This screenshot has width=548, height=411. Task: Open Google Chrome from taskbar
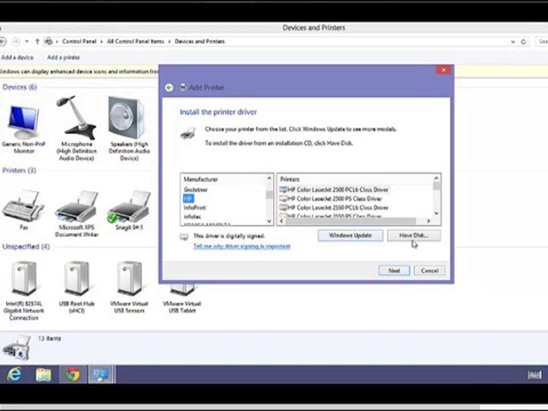click(72, 374)
